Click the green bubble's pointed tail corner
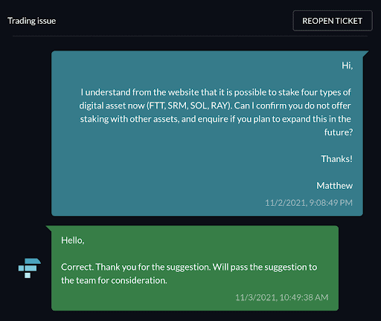 (48, 228)
